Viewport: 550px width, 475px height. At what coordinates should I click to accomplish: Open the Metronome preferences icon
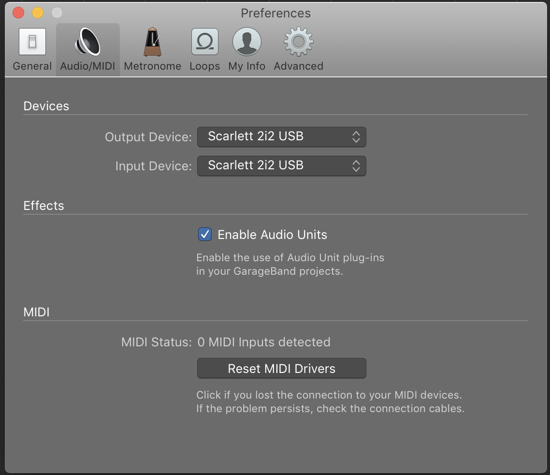tap(152, 42)
